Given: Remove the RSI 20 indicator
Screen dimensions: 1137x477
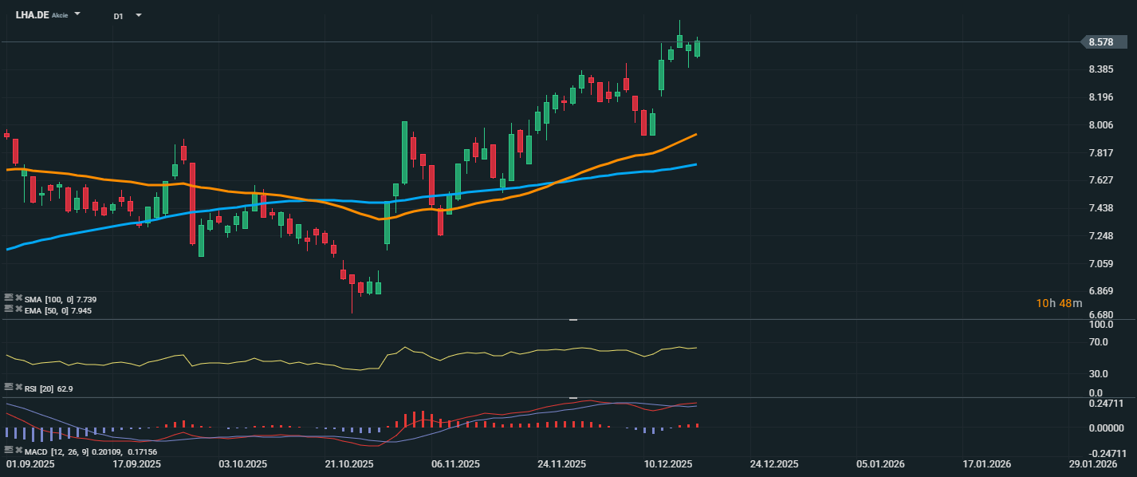Looking at the screenshot, I should tap(18, 388).
